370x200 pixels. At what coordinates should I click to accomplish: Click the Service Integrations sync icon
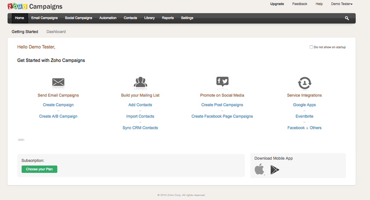(304, 83)
